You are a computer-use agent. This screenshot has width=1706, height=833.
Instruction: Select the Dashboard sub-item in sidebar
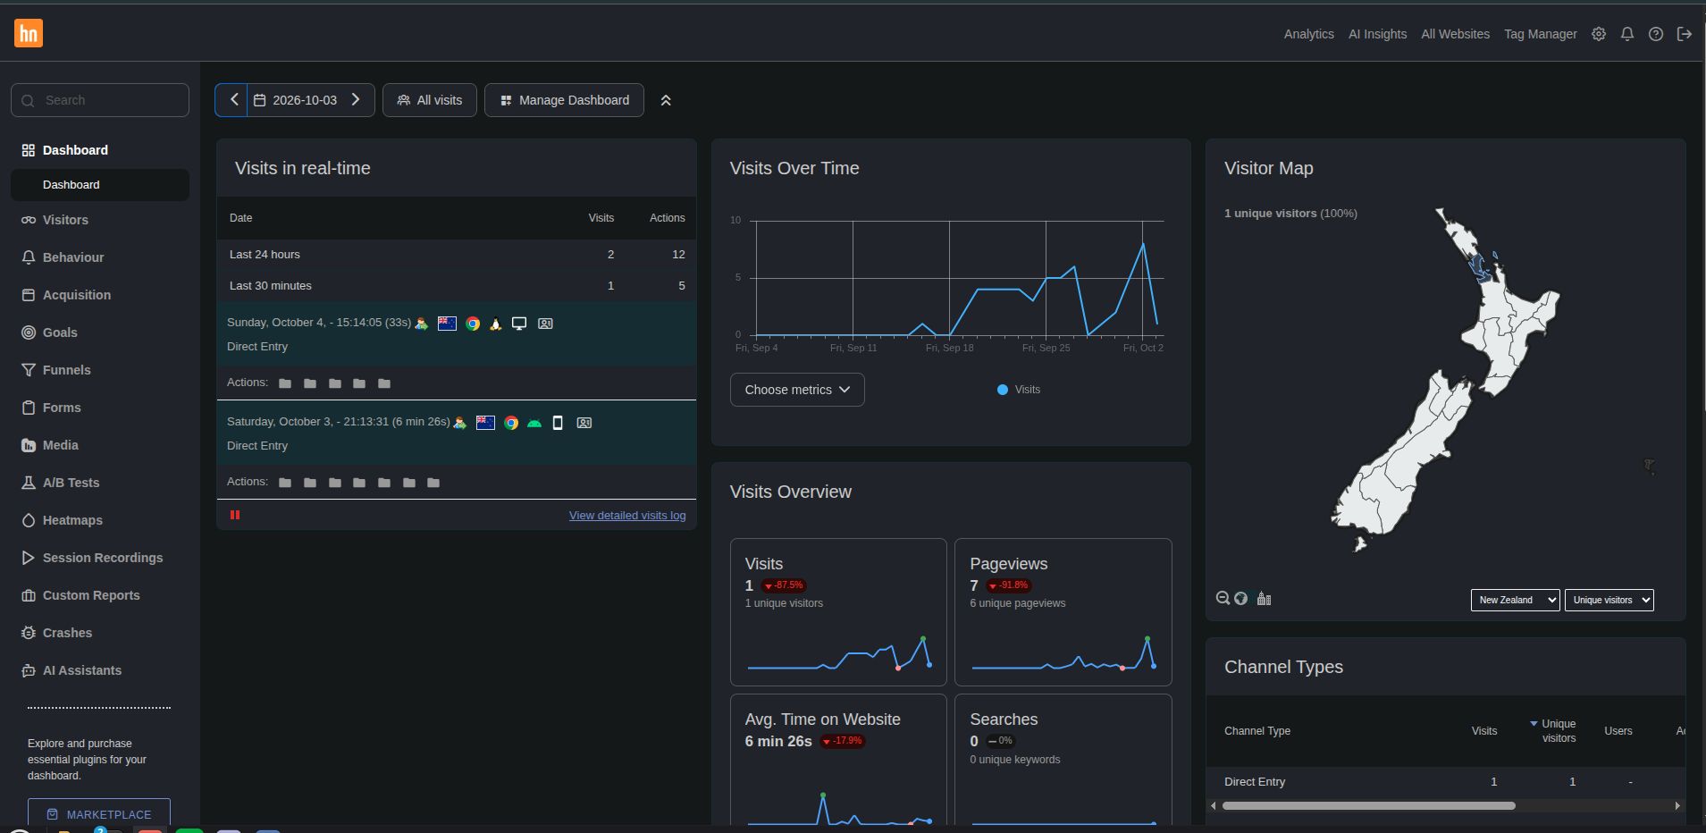coord(100,185)
